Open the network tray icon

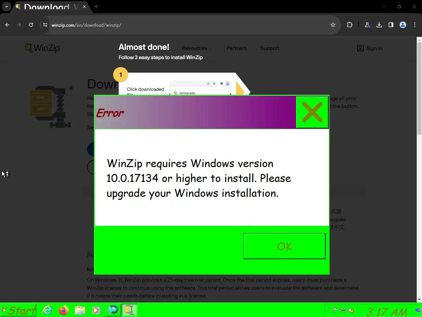343,310
